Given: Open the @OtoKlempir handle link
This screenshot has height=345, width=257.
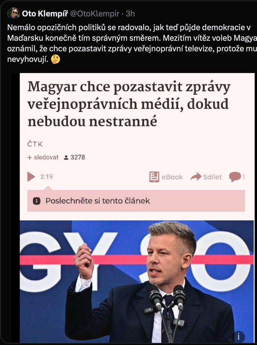Looking at the screenshot, I should coord(95,14).
